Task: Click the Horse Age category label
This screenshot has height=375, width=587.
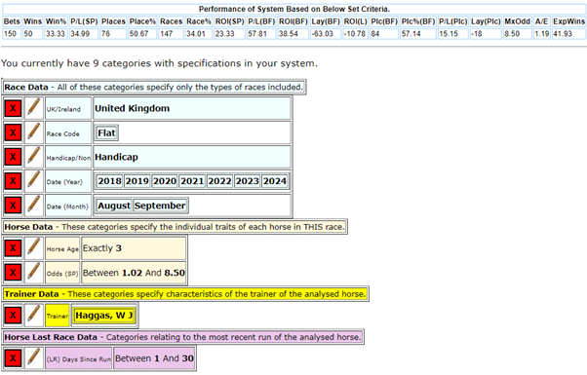Action: (62, 248)
